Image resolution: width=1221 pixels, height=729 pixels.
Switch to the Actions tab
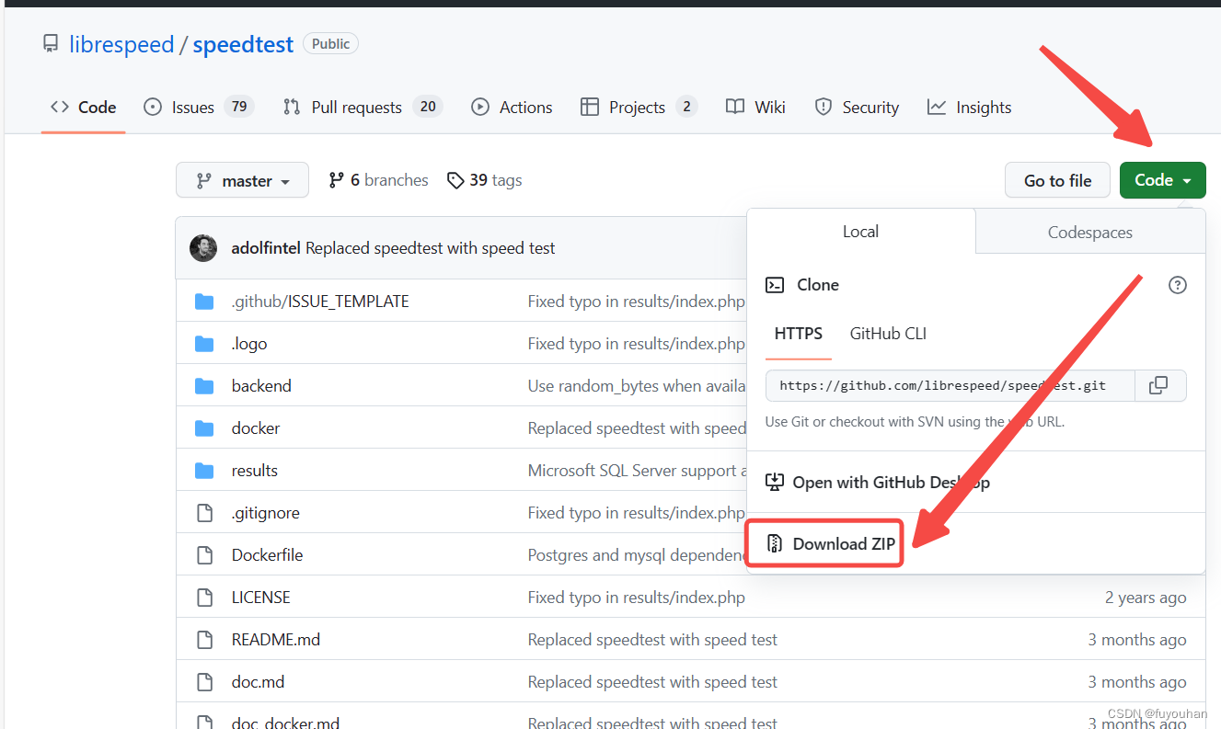[512, 108]
